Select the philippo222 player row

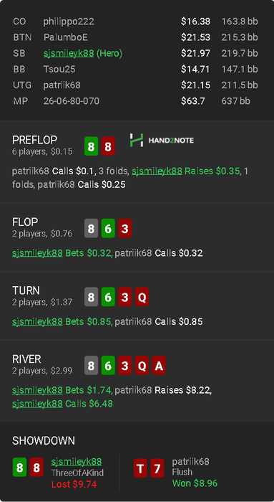pyautogui.click(x=135, y=22)
